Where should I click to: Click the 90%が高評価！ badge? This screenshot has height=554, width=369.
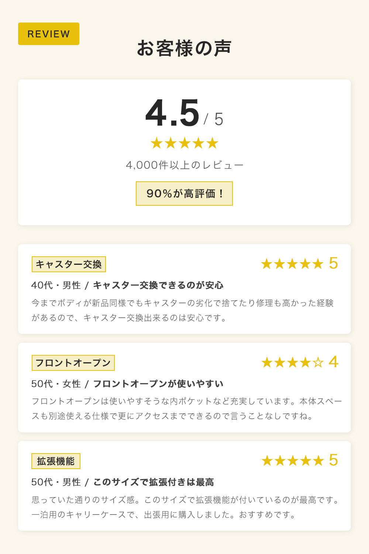point(184,194)
